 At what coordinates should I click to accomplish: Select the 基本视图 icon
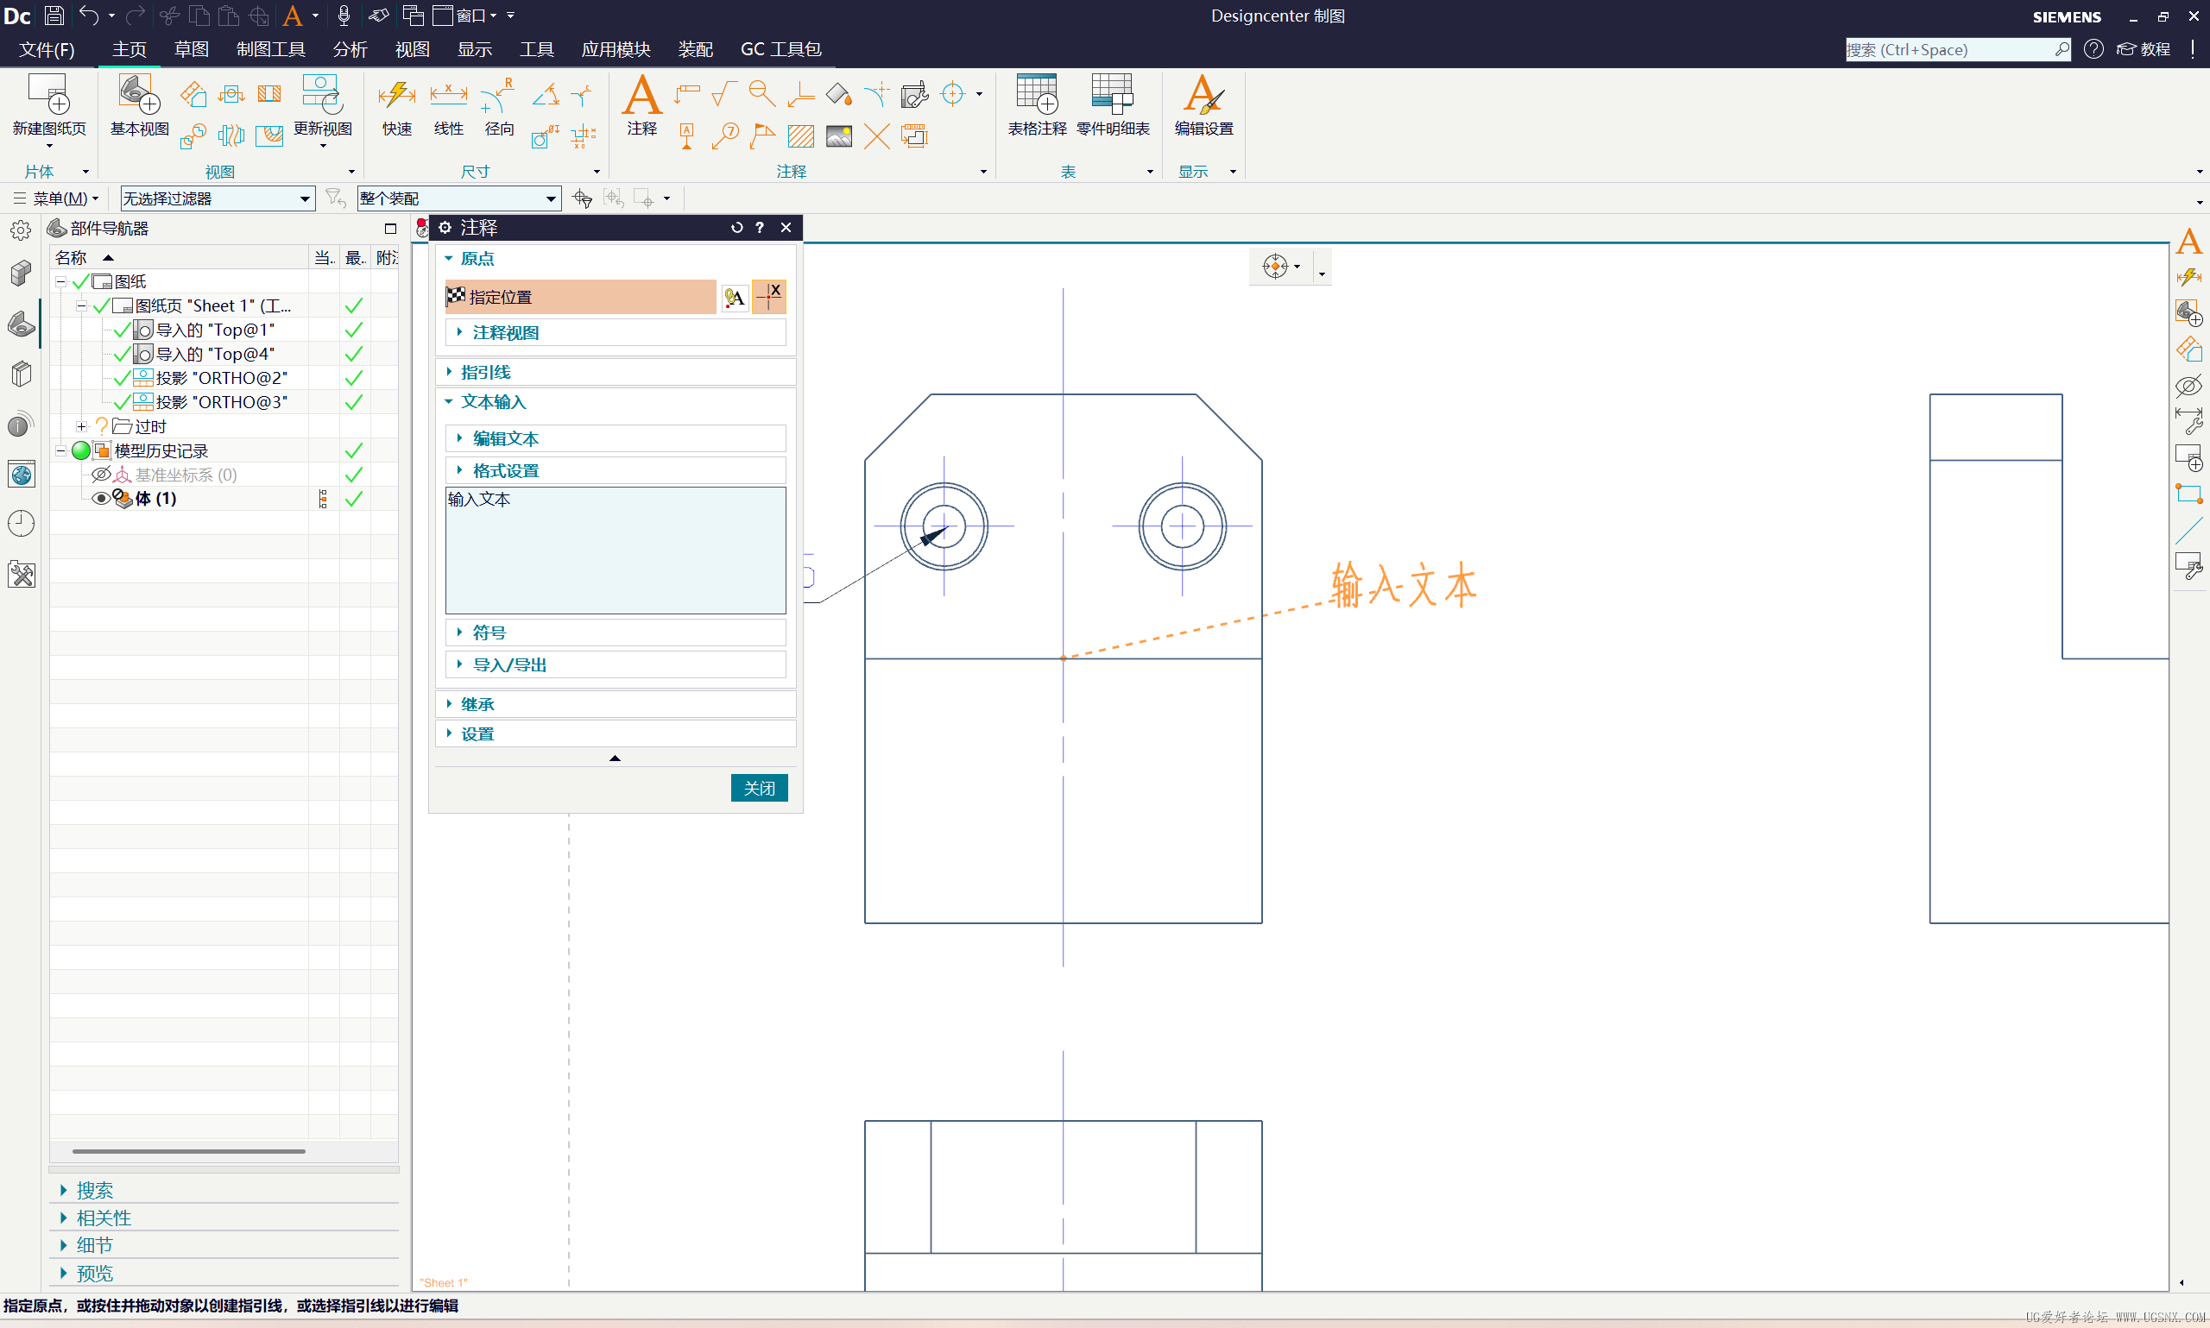[140, 104]
